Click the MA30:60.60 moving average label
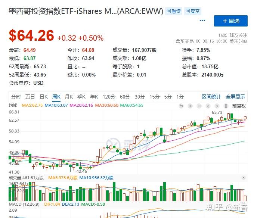This screenshot has width=254, height=218. (106, 105)
